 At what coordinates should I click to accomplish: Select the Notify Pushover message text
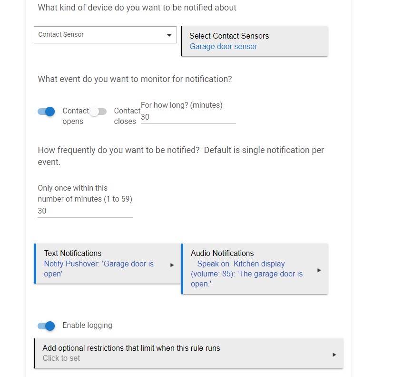[99, 269]
